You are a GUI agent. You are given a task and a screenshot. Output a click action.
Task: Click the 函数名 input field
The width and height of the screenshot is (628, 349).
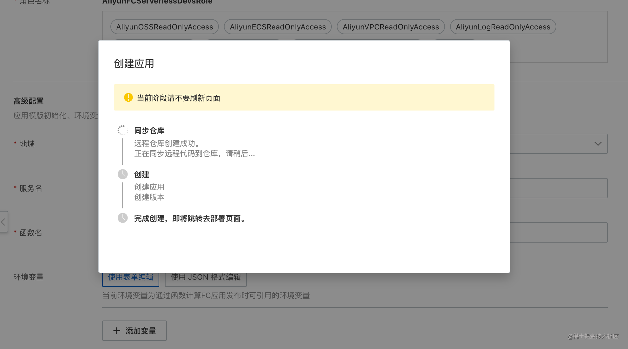tap(559, 232)
